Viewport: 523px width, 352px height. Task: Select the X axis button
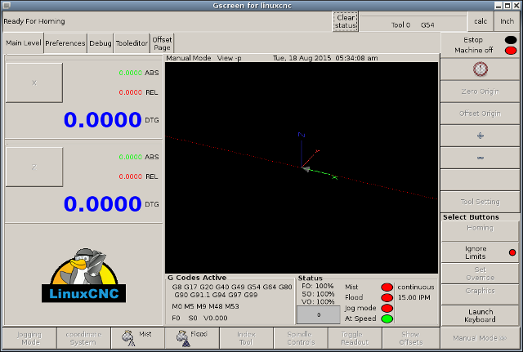[34, 83]
